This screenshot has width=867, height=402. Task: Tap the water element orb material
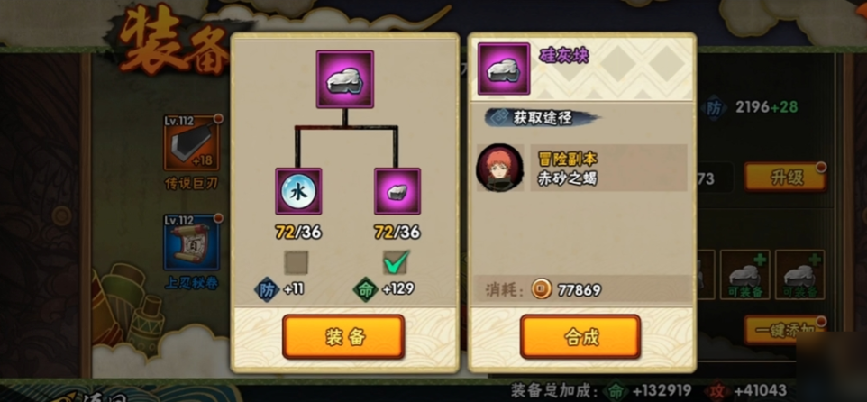tap(298, 191)
